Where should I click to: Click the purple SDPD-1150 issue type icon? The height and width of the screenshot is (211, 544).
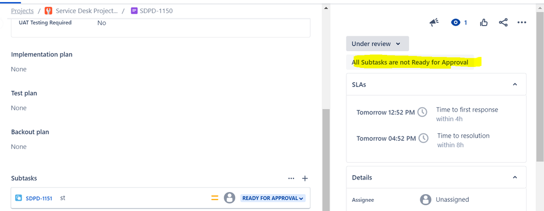click(x=135, y=11)
